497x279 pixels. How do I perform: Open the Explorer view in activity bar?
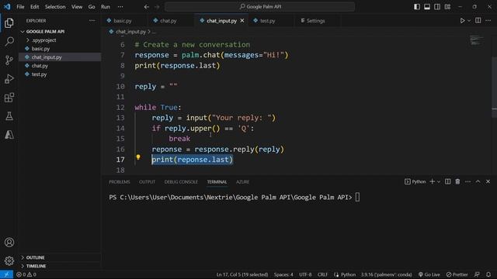pyautogui.click(x=9, y=22)
